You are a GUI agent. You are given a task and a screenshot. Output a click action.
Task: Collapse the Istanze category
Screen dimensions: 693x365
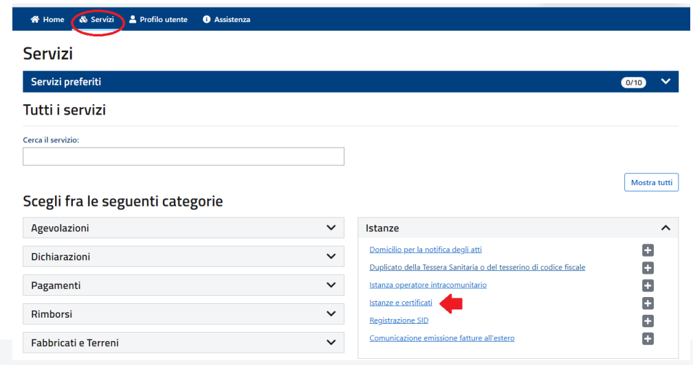518,228
